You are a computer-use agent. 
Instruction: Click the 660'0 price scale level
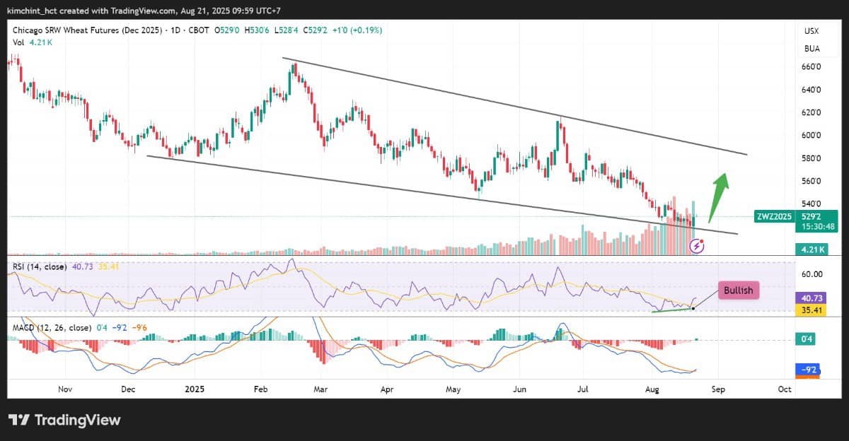[811, 67]
